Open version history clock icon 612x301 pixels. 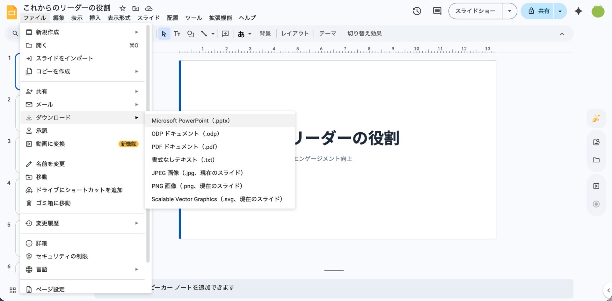[417, 11]
